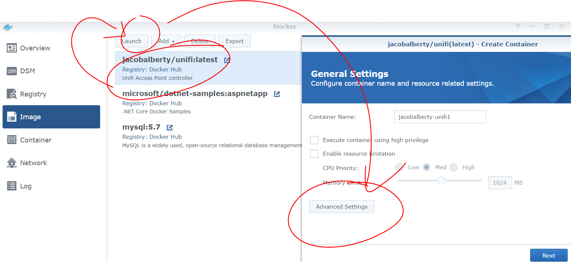Open the help question mark icon

tap(518, 26)
